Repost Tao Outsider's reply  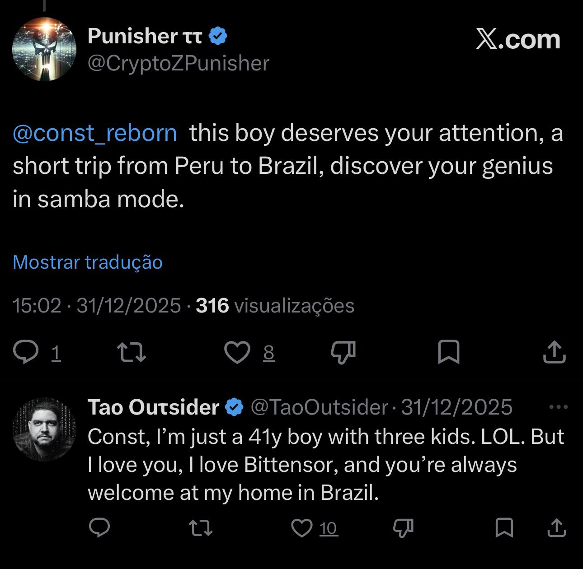tap(200, 527)
